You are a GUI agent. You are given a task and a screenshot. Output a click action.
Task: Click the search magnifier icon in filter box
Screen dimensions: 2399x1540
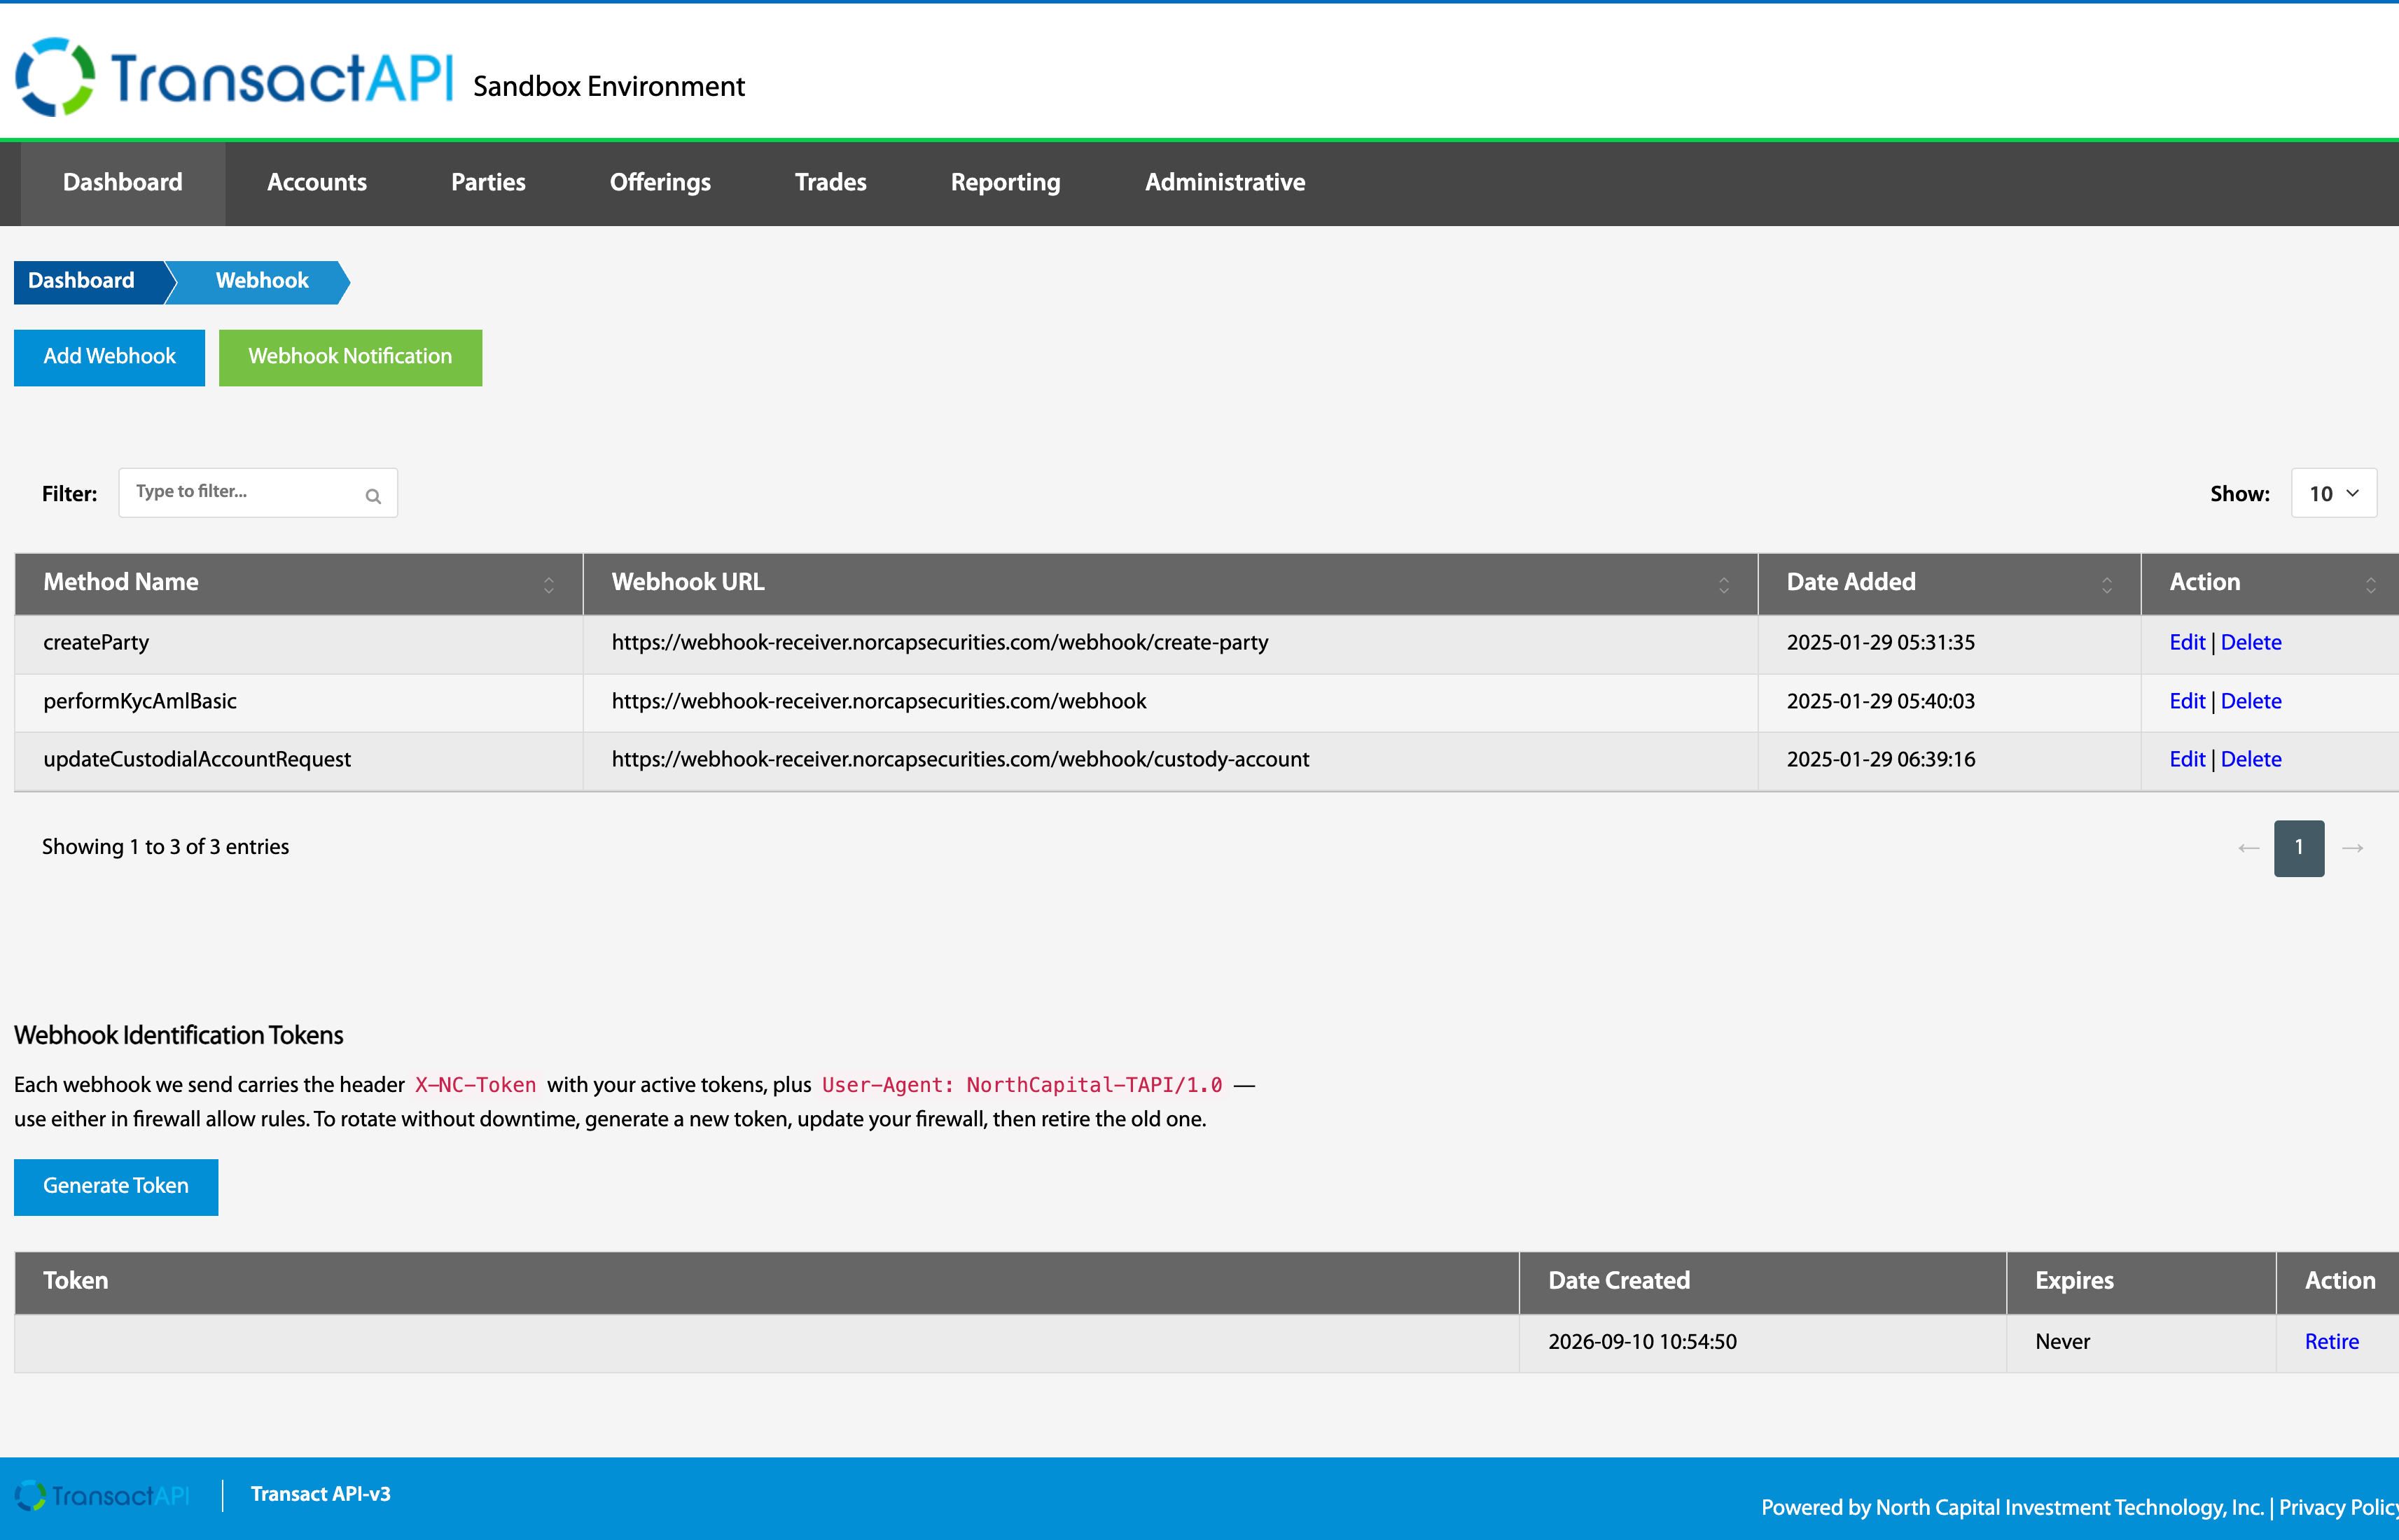coord(373,496)
